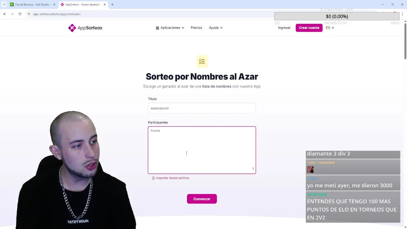
Task: Reload the page with the refresh icon
Action: tap(20, 14)
